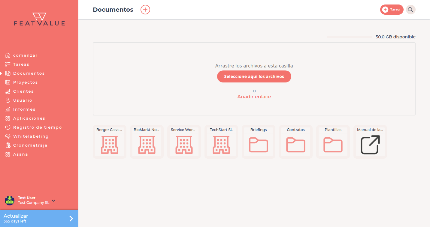
Task: Open the Berger Casa client folder
Action: (x=110, y=142)
